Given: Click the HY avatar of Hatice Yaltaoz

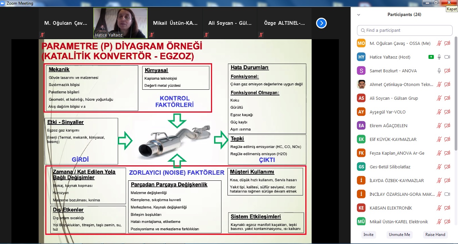Looking at the screenshot, I should [361, 57].
